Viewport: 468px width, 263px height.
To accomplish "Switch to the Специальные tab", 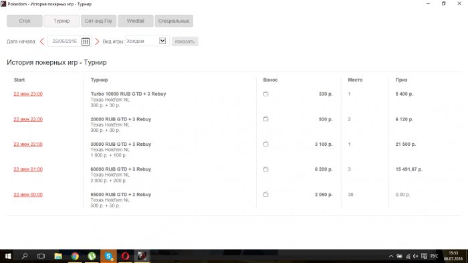I will (x=174, y=21).
